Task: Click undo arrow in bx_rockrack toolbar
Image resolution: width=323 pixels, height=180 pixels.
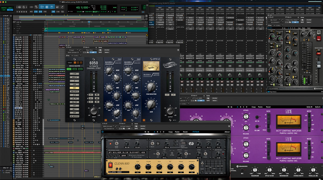Action: 146,132
